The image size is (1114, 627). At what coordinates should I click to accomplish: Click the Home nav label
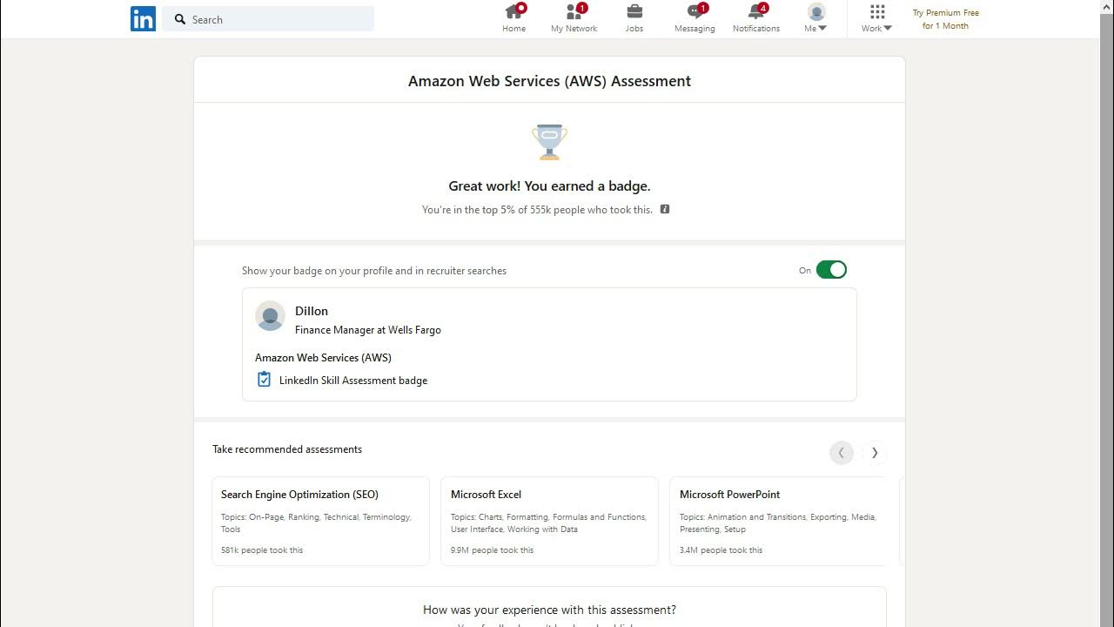pos(514,29)
